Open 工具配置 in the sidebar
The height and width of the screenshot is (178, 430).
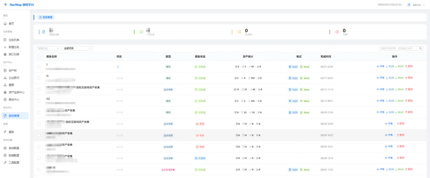[15, 162]
